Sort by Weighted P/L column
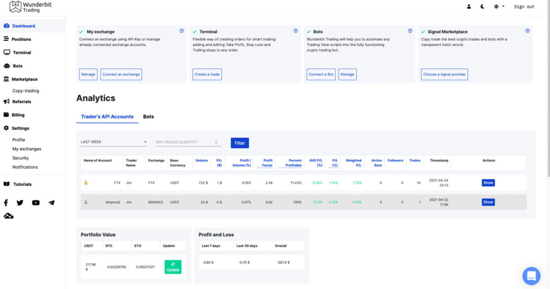The width and height of the screenshot is (550, 289). coord(353,163)
